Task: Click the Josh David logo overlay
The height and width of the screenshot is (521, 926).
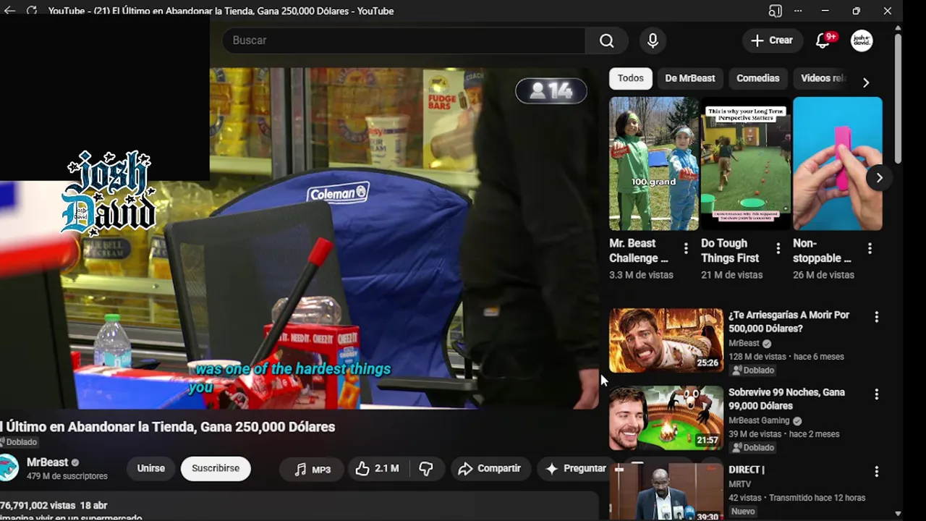Action: (x=109, y=193)
